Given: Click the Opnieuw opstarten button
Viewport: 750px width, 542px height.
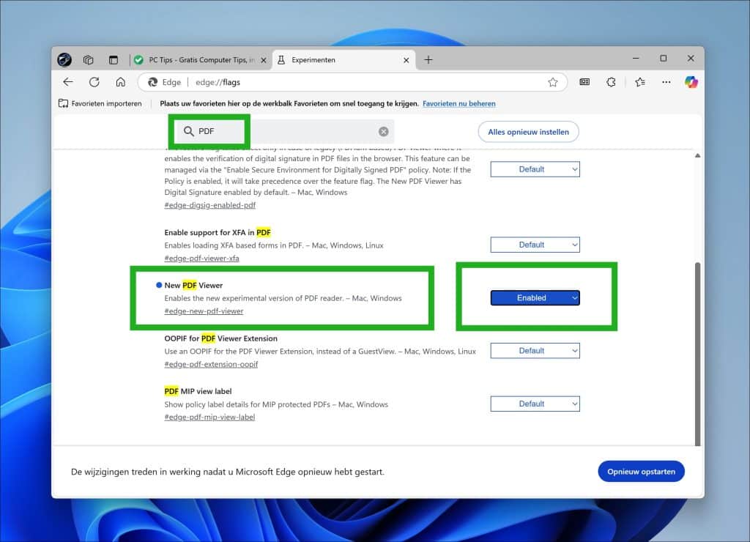Looking at the screenshot, I should tap(641, 472).
